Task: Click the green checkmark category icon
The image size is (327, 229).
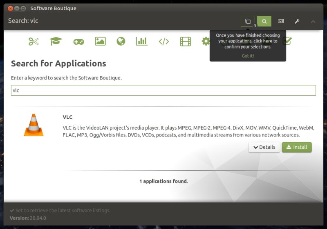Action: pyautogui.click(x=287, y=41)
